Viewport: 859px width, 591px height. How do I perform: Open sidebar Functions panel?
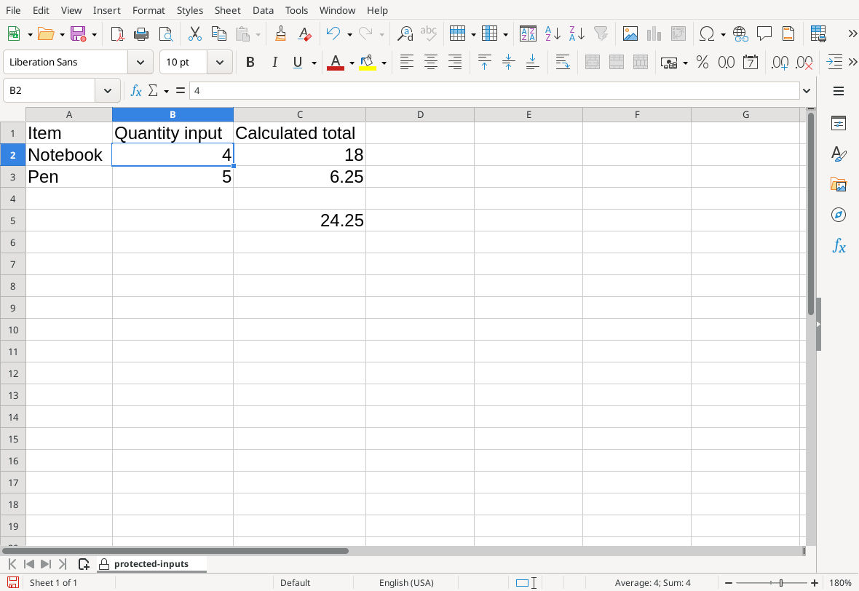click(x=838, y=245)
